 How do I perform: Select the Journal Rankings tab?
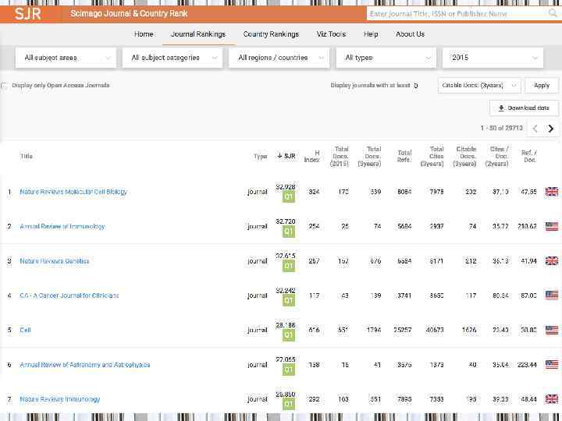[198, 34]
